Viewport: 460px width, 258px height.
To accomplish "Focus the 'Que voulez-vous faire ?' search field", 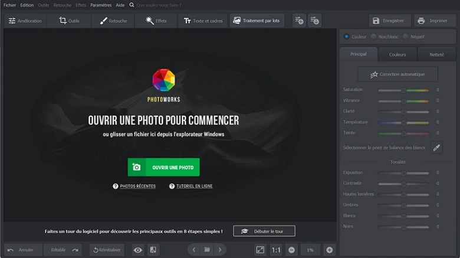I will pyautogui.click(x=159, y=5).
